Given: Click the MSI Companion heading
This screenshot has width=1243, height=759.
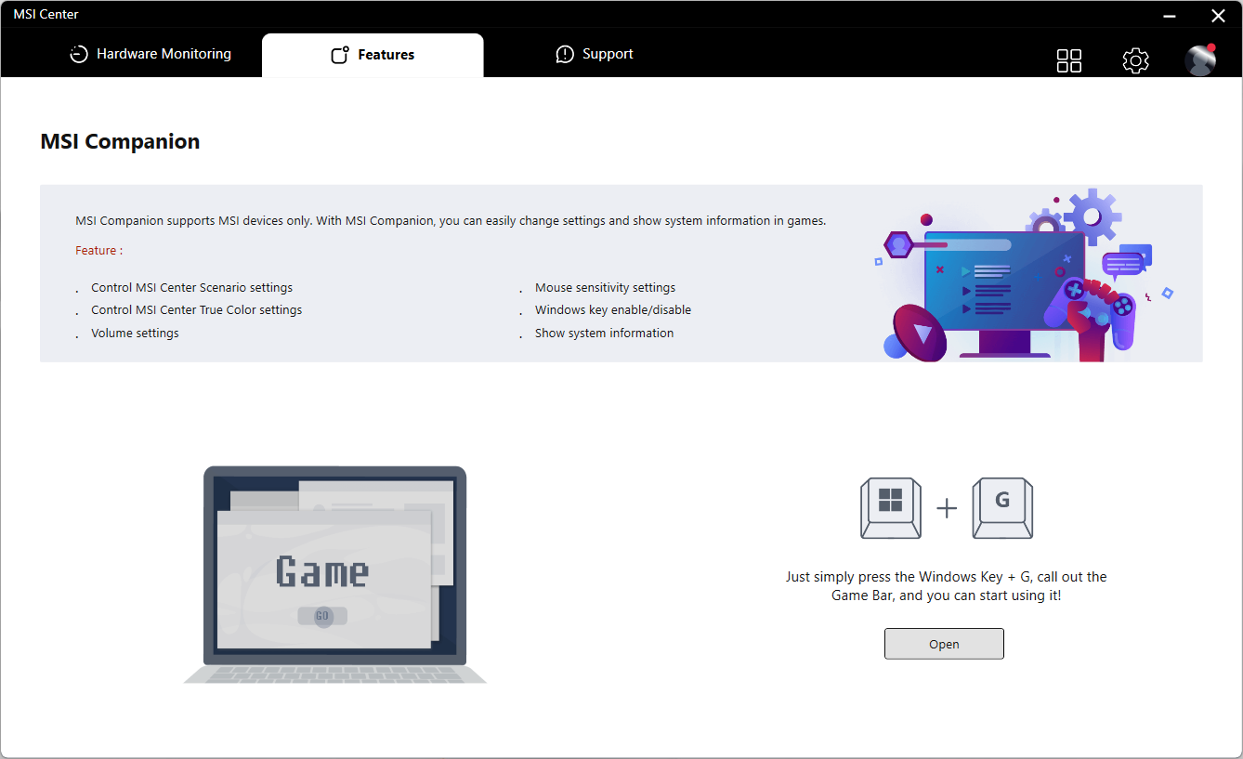Looking at the screenshot, I should coord(120,141).
